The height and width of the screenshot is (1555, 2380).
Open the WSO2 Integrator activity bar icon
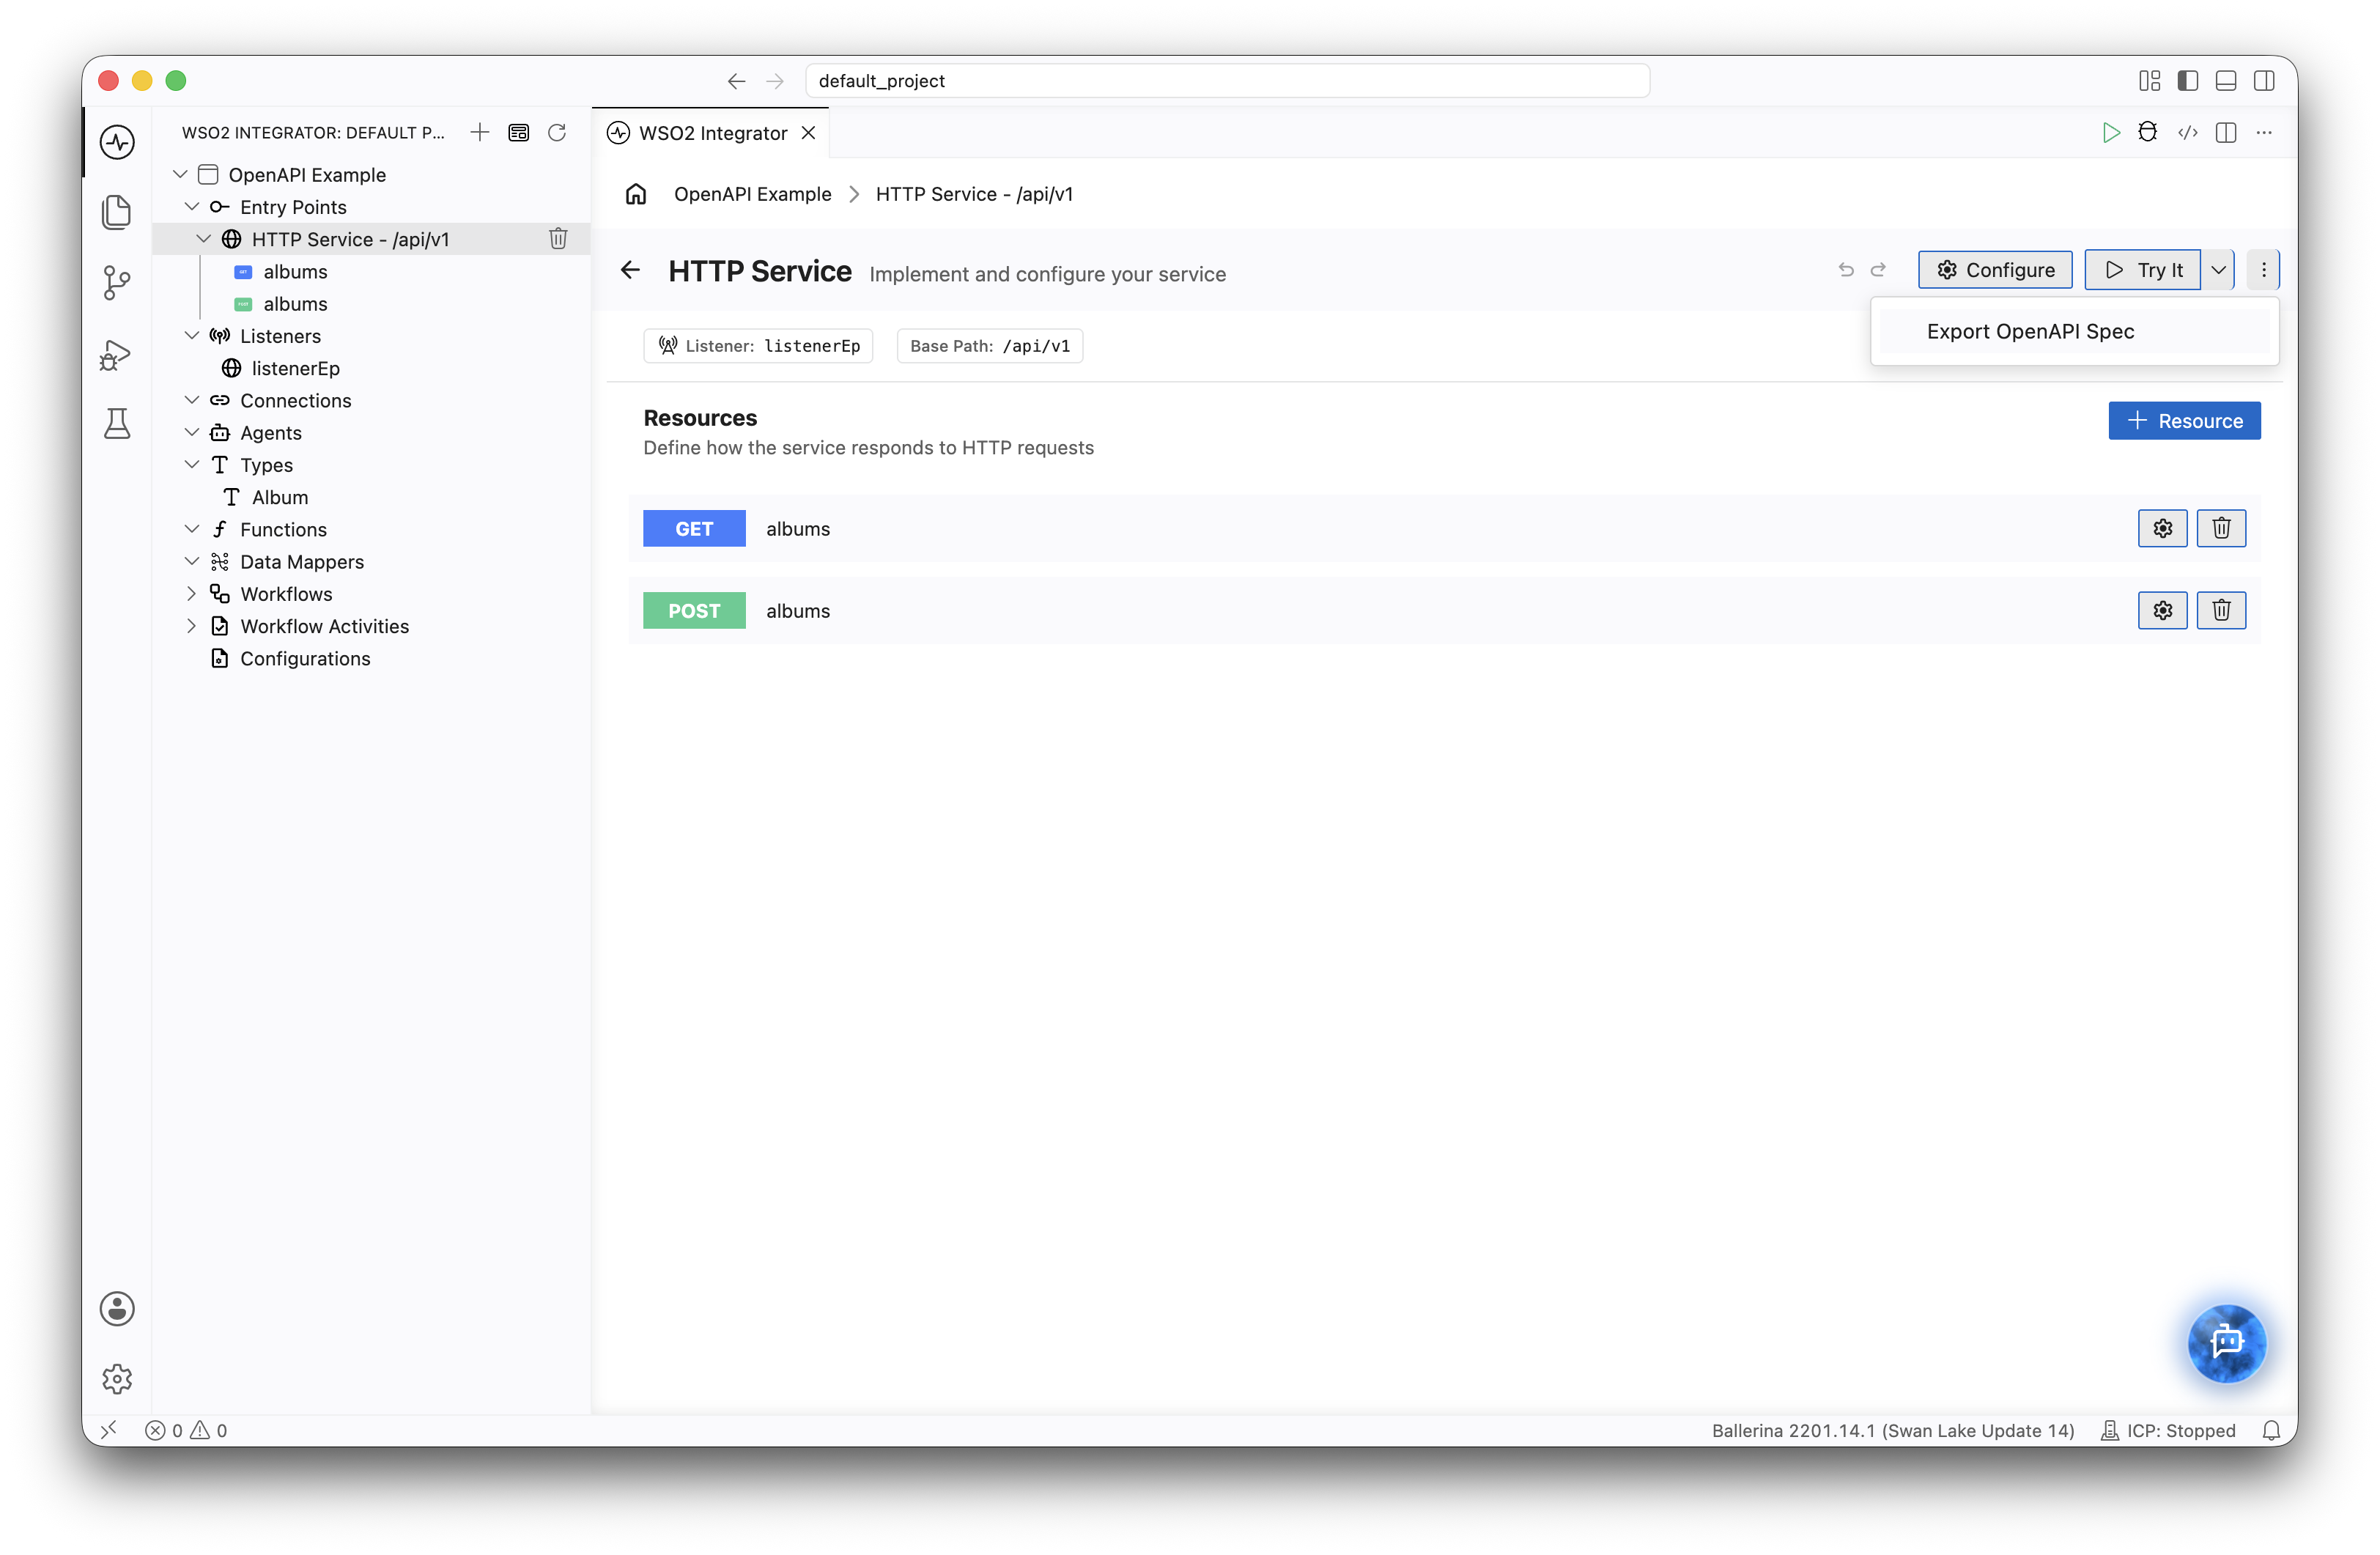[x=117, y=142]
